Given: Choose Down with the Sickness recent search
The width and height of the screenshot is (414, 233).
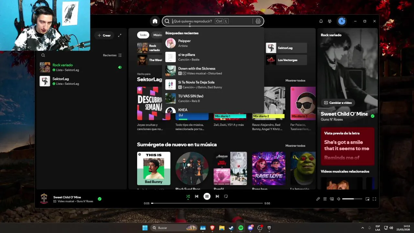Looking at the screenshot, I should coord(213,71).
